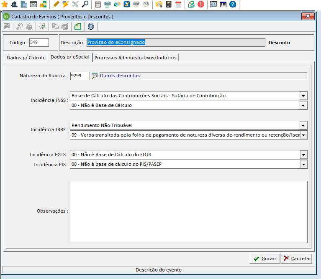Open 'Processos Administrativos/Judiciais' tab
Viewport: 321px width, 279px height.
click(x=136, y=58)
